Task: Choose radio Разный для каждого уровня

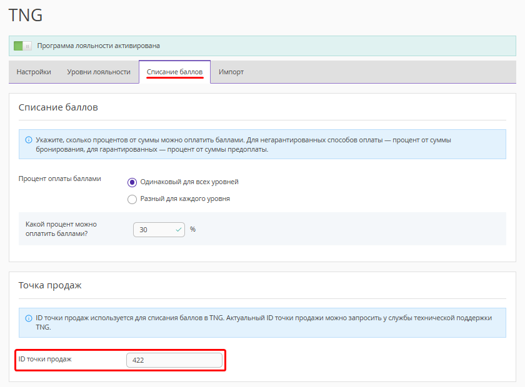Action: pos(132,199)
